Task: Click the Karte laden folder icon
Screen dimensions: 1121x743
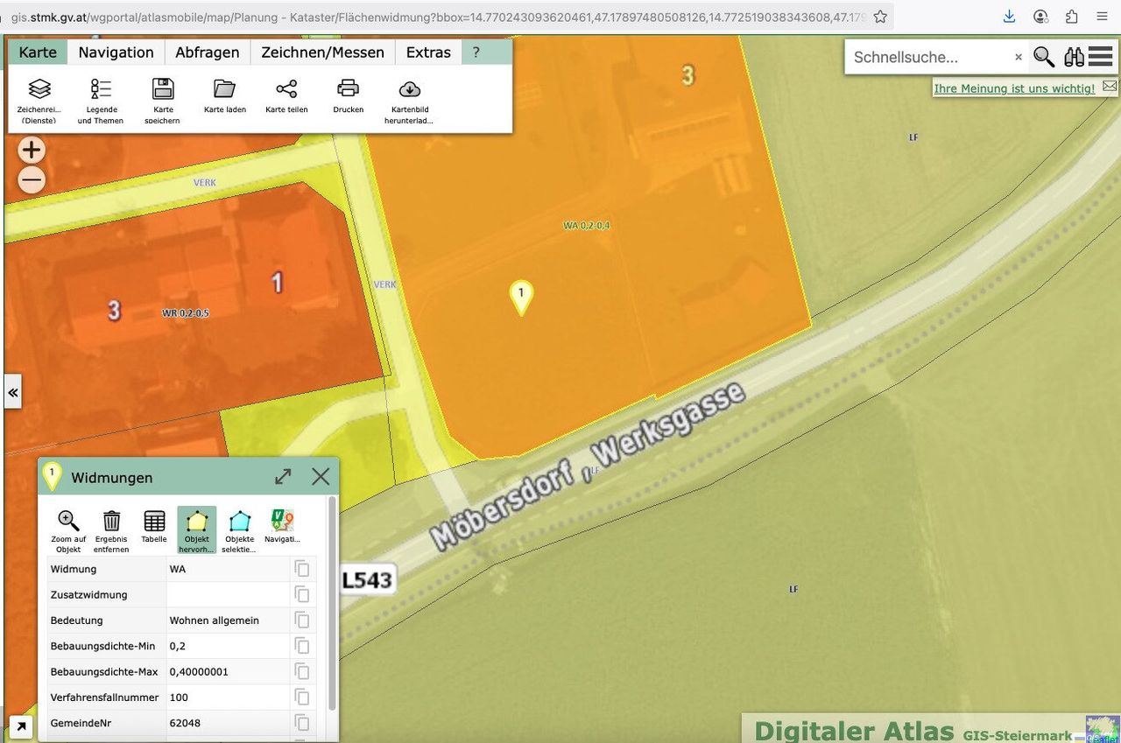Action: pyautogui.click(x=225, y=89)
